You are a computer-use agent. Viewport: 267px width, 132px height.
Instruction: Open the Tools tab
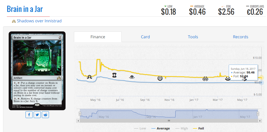(193, 37)
